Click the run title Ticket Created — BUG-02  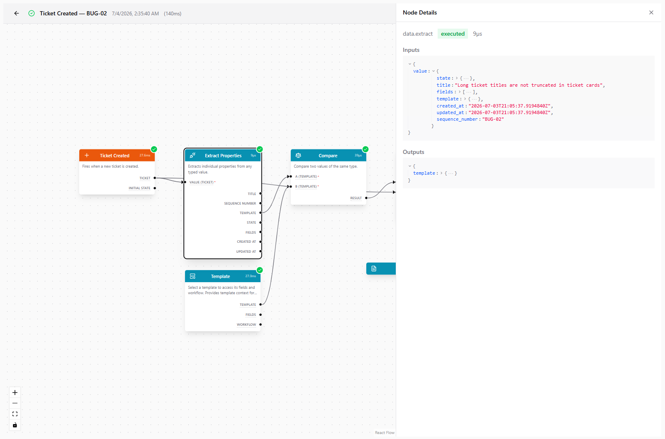pos(73,13)
